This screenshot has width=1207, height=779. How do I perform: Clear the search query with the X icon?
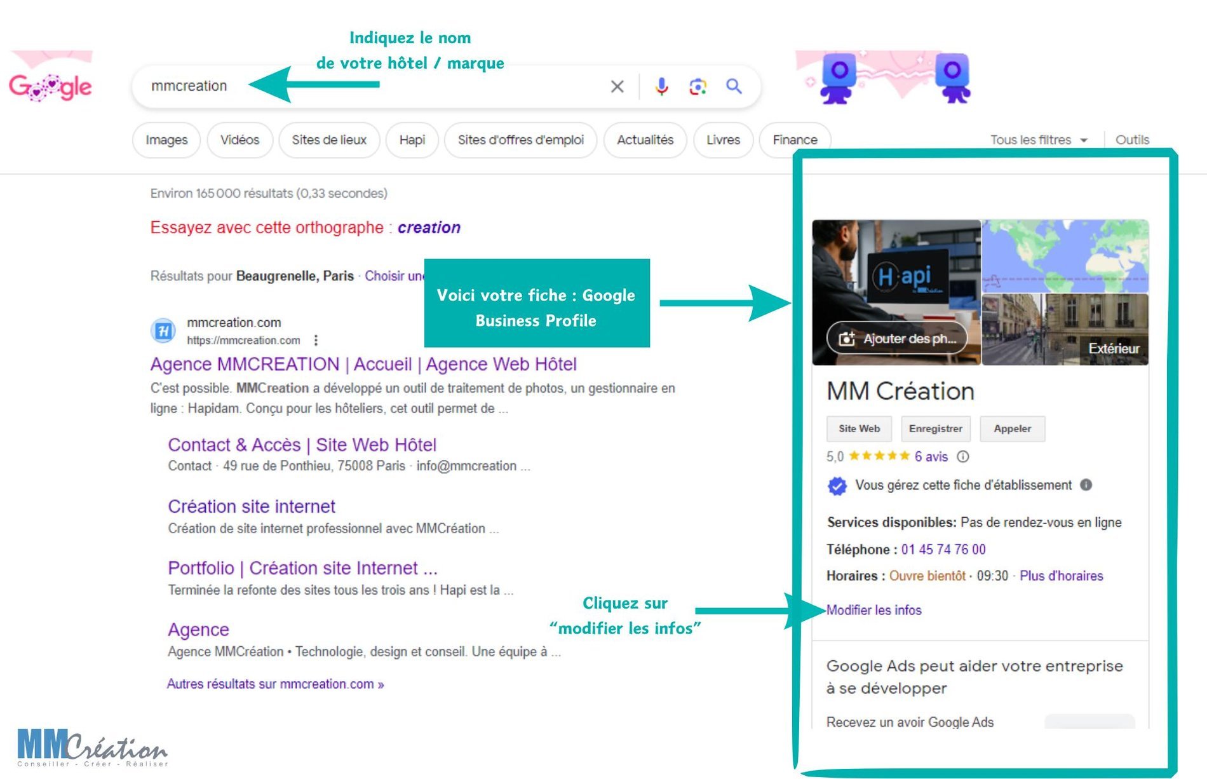pyautogui.click(x=616, y=86)
